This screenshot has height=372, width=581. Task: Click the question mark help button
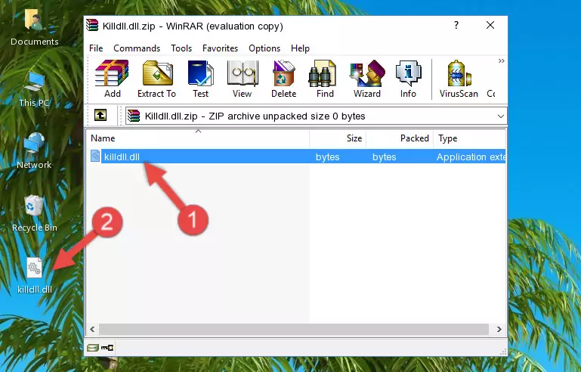[x=456, y=25]
